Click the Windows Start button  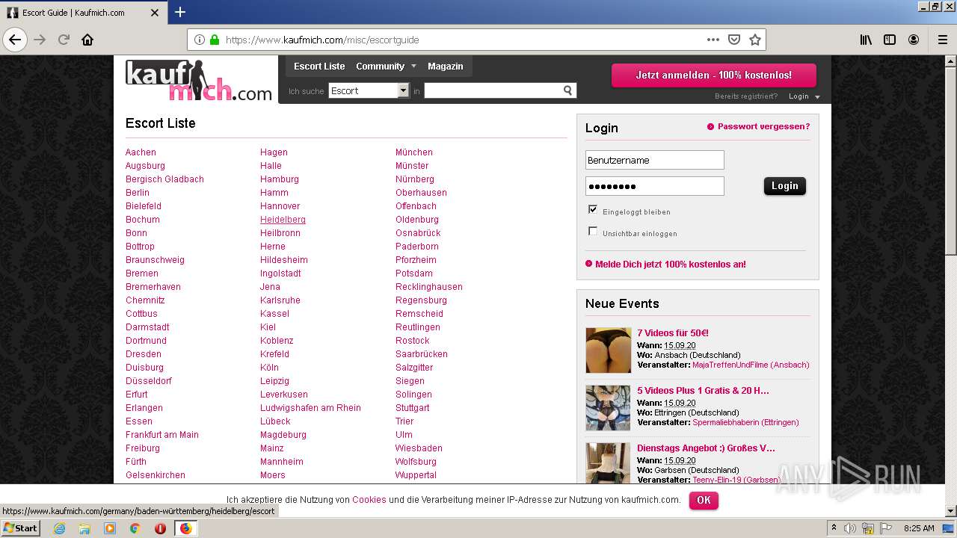(x=20, y=528)
